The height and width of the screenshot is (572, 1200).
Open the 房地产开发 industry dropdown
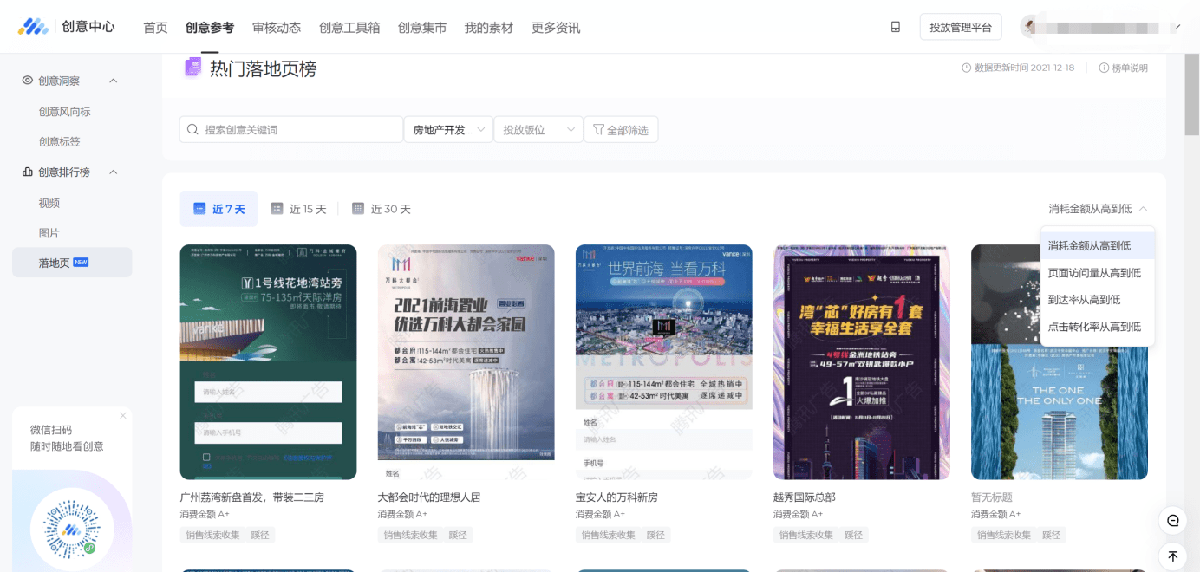(448, 130)
